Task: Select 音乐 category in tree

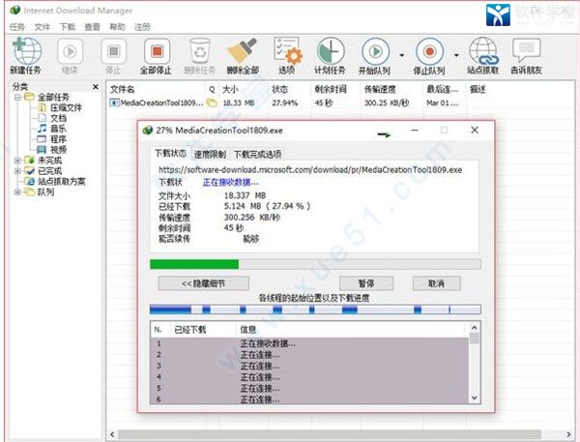Action: (x=58, y=129)
